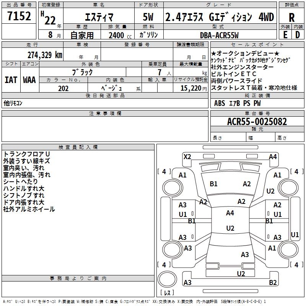Select inspector note 社外アルミホイール
Image resolution: width=306 pixels, height=306 pixels.
tap(29, 209)
